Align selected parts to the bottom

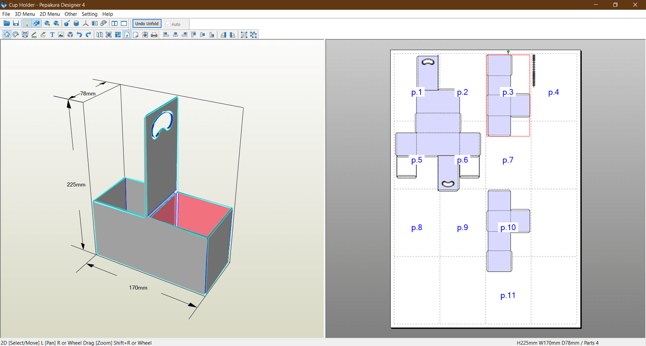[212, 35]
